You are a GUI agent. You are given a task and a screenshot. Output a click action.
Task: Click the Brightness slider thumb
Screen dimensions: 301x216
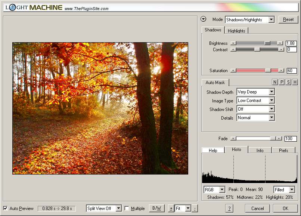(x=267, y=43)
